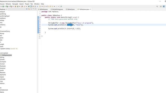Toggle Block Selection mode icon
The height and width of the screenshot is (93, 166).
tap(35, 6)
